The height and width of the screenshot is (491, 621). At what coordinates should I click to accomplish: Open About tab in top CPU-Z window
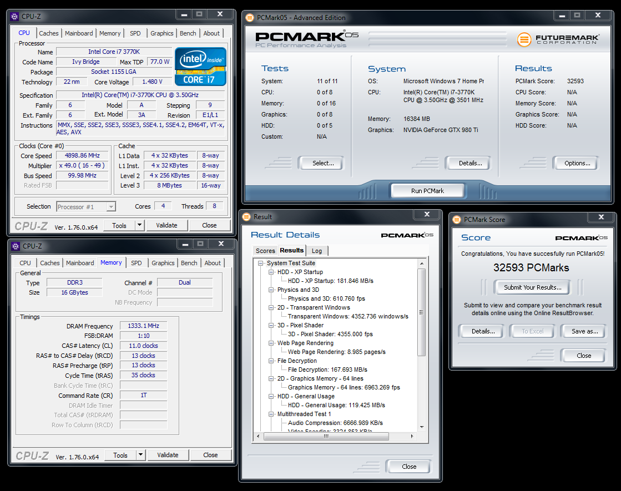(211, 33)
